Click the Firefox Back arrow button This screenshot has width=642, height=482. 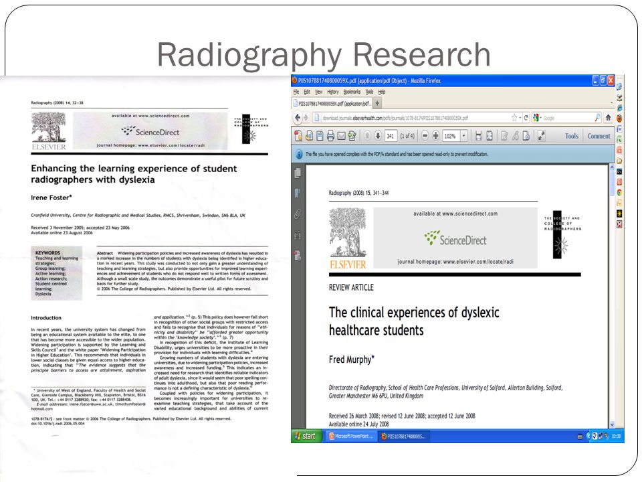(298, 118)
